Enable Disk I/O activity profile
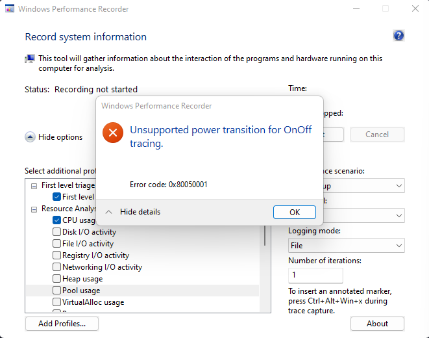Screen dimensions: 429x338 [x=56, y=231]
